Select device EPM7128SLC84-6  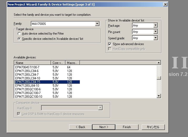[x=27, y=71]
